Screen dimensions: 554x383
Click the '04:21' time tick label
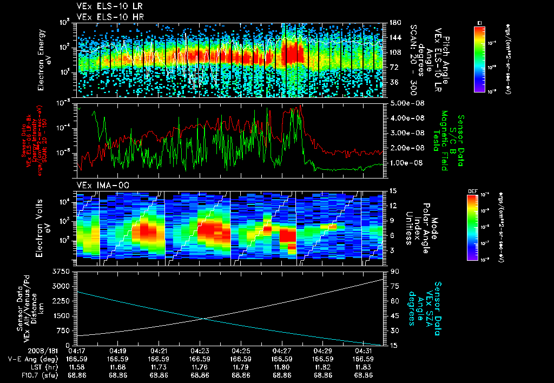coord(159,352)
